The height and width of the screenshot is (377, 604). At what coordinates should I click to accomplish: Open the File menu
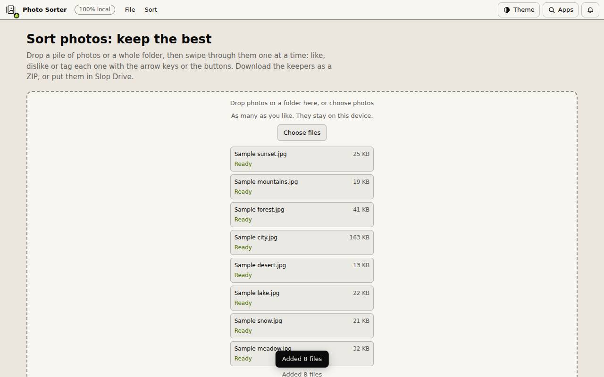[130, 9]
